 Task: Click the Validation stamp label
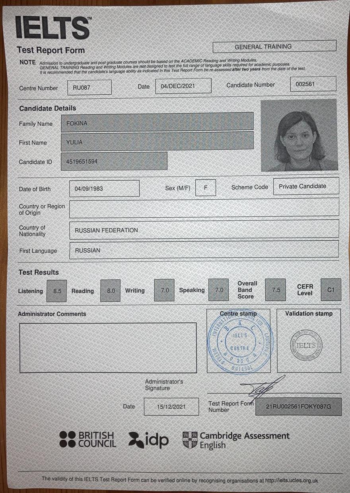(309, 314)
